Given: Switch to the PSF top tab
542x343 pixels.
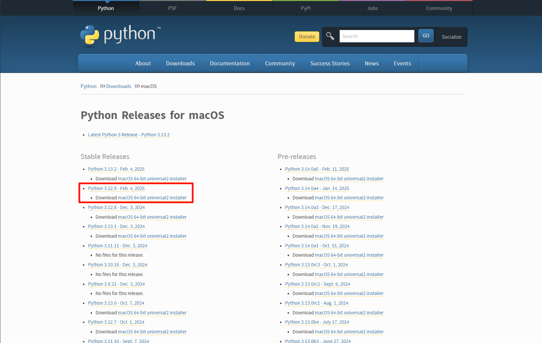Looking at the screenshot, I should tap(172, 8).
